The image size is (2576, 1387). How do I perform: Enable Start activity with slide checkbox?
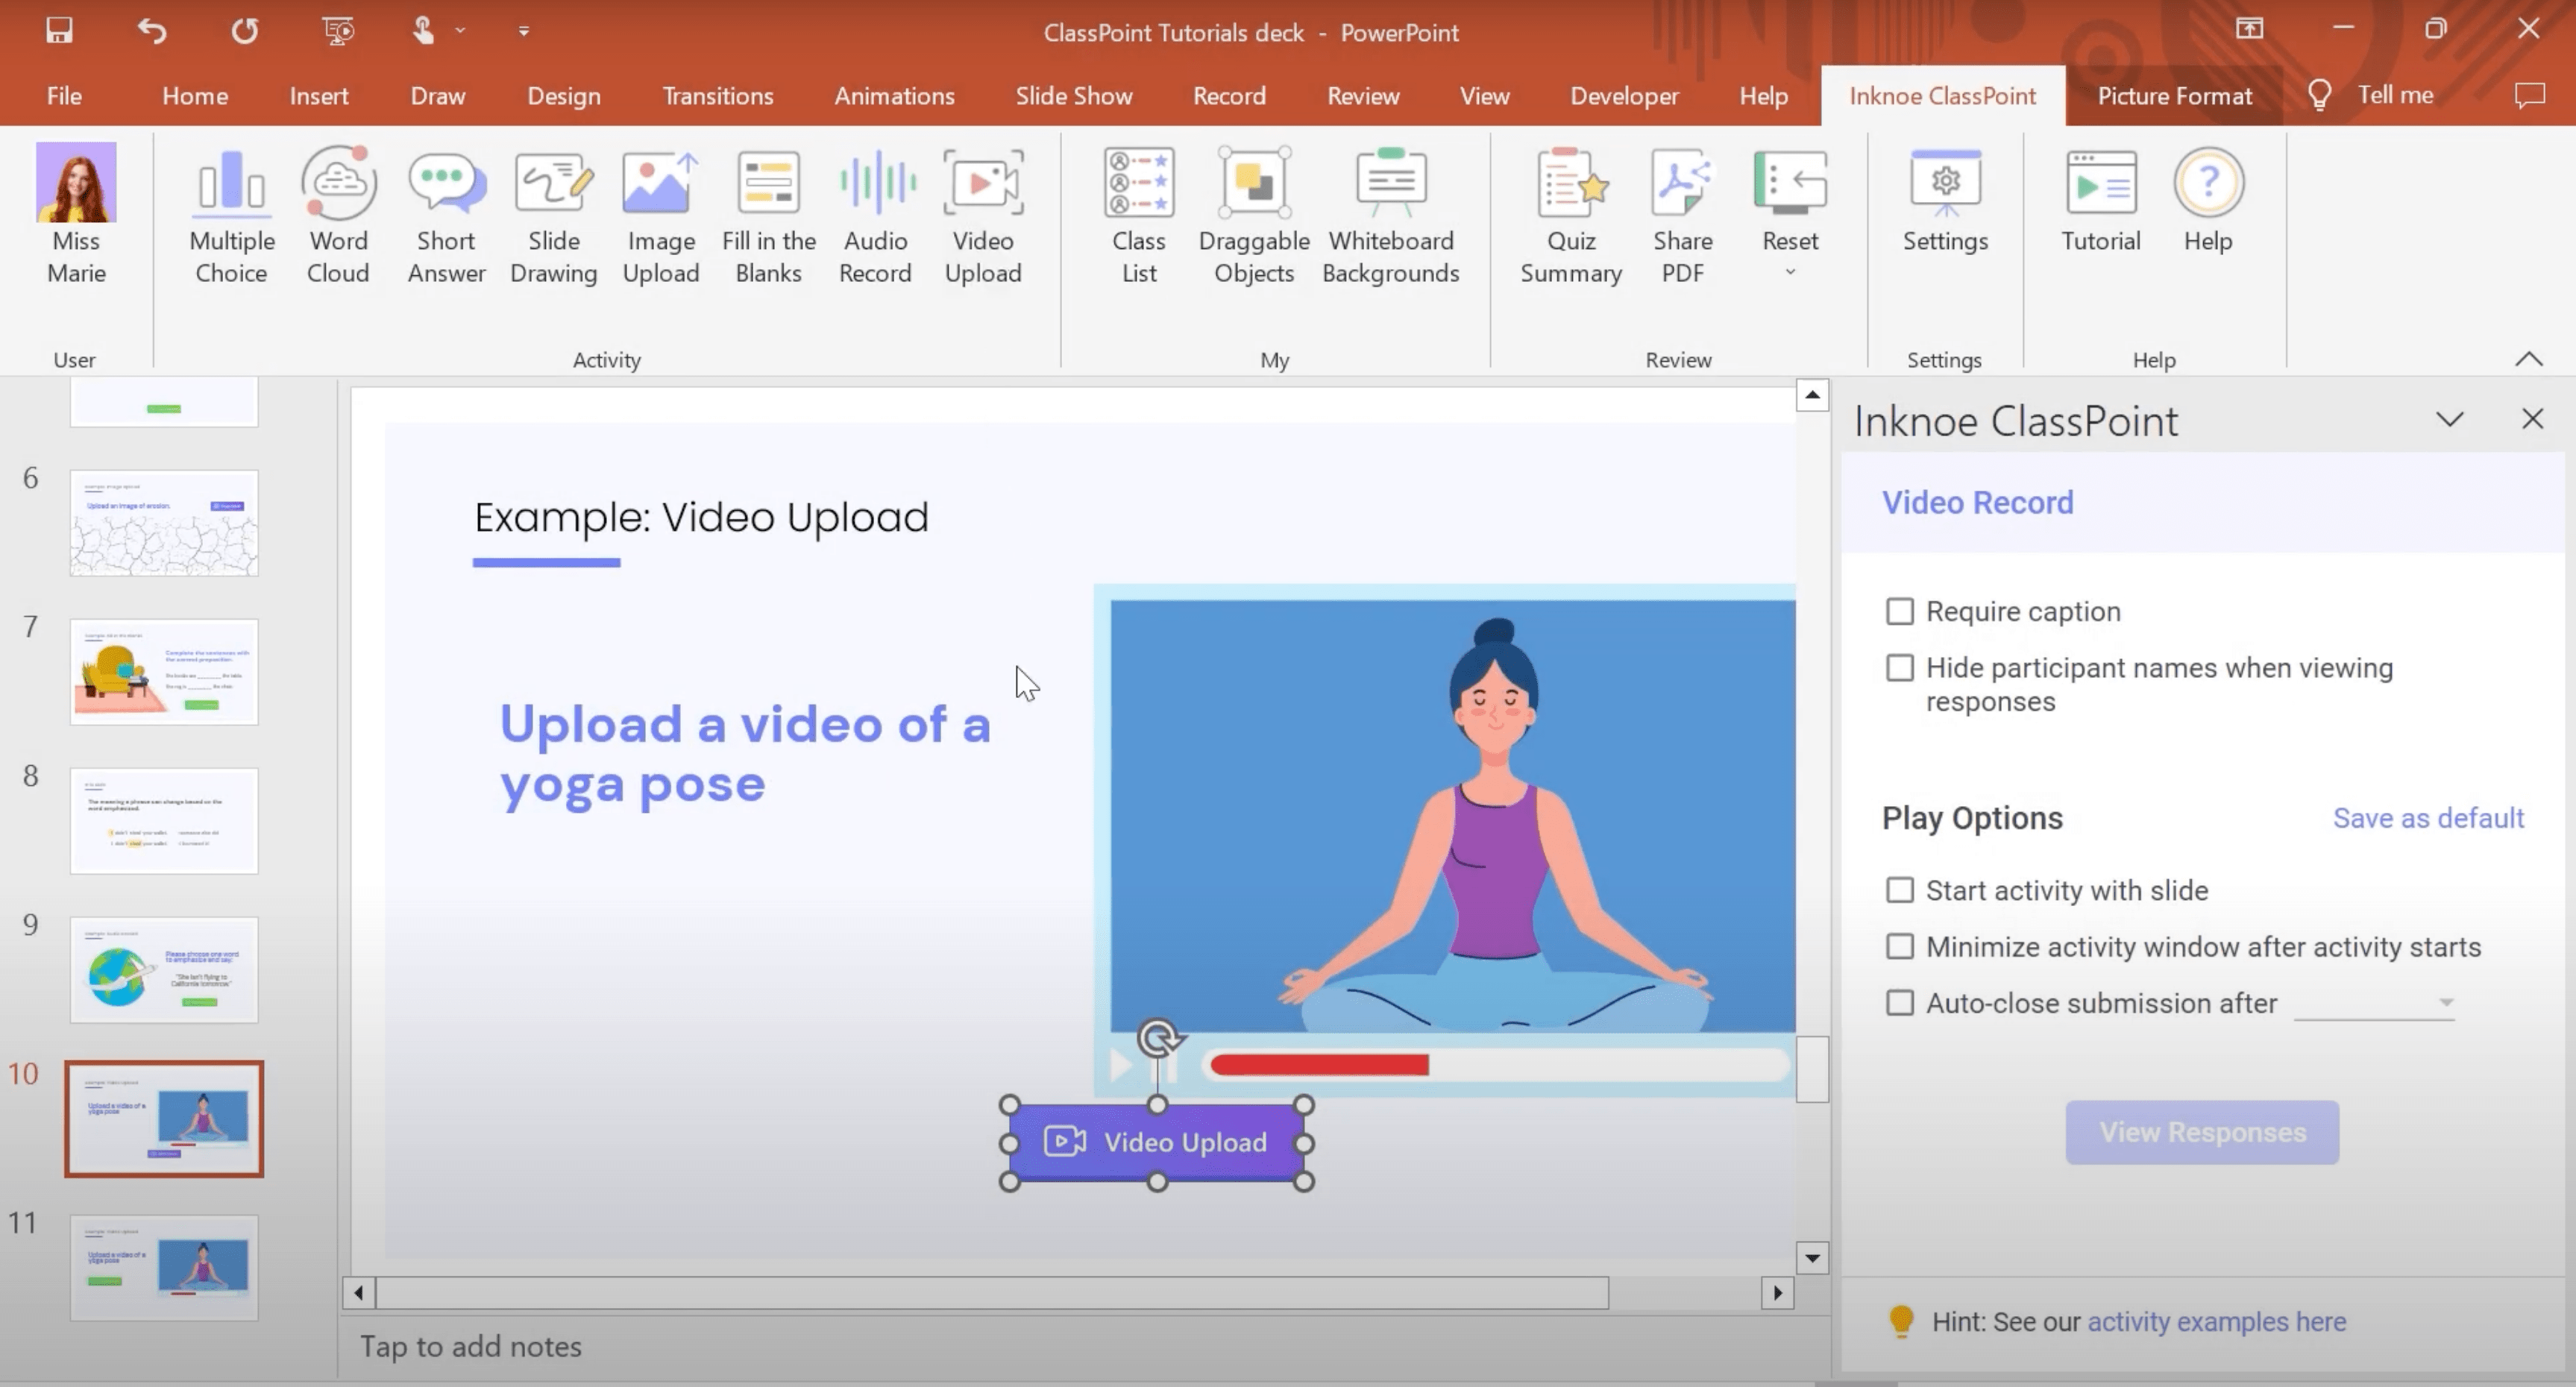(1900, 890)
